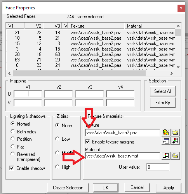
Task: Set Z bias to Middle
Action: tap(57, 153)
